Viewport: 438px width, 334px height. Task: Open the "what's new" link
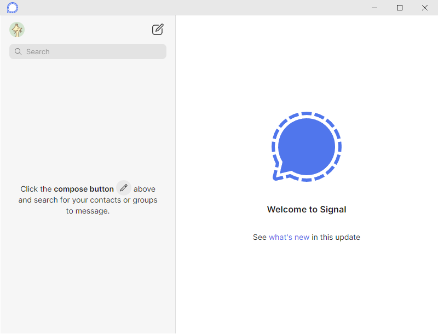289,237
